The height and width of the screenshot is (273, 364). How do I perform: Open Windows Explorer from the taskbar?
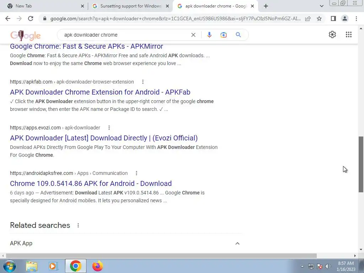coord(32,266)
